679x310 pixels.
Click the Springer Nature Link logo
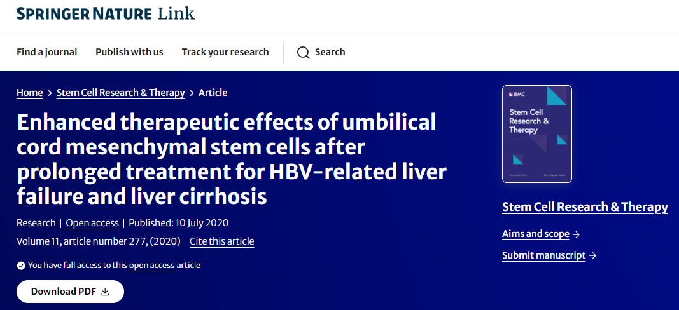pos(106,13)
